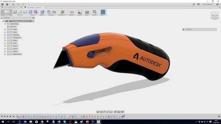This screenshot has height=124, width=221.
Task: Click the red record icon
Action: click(x=194, y=4)
